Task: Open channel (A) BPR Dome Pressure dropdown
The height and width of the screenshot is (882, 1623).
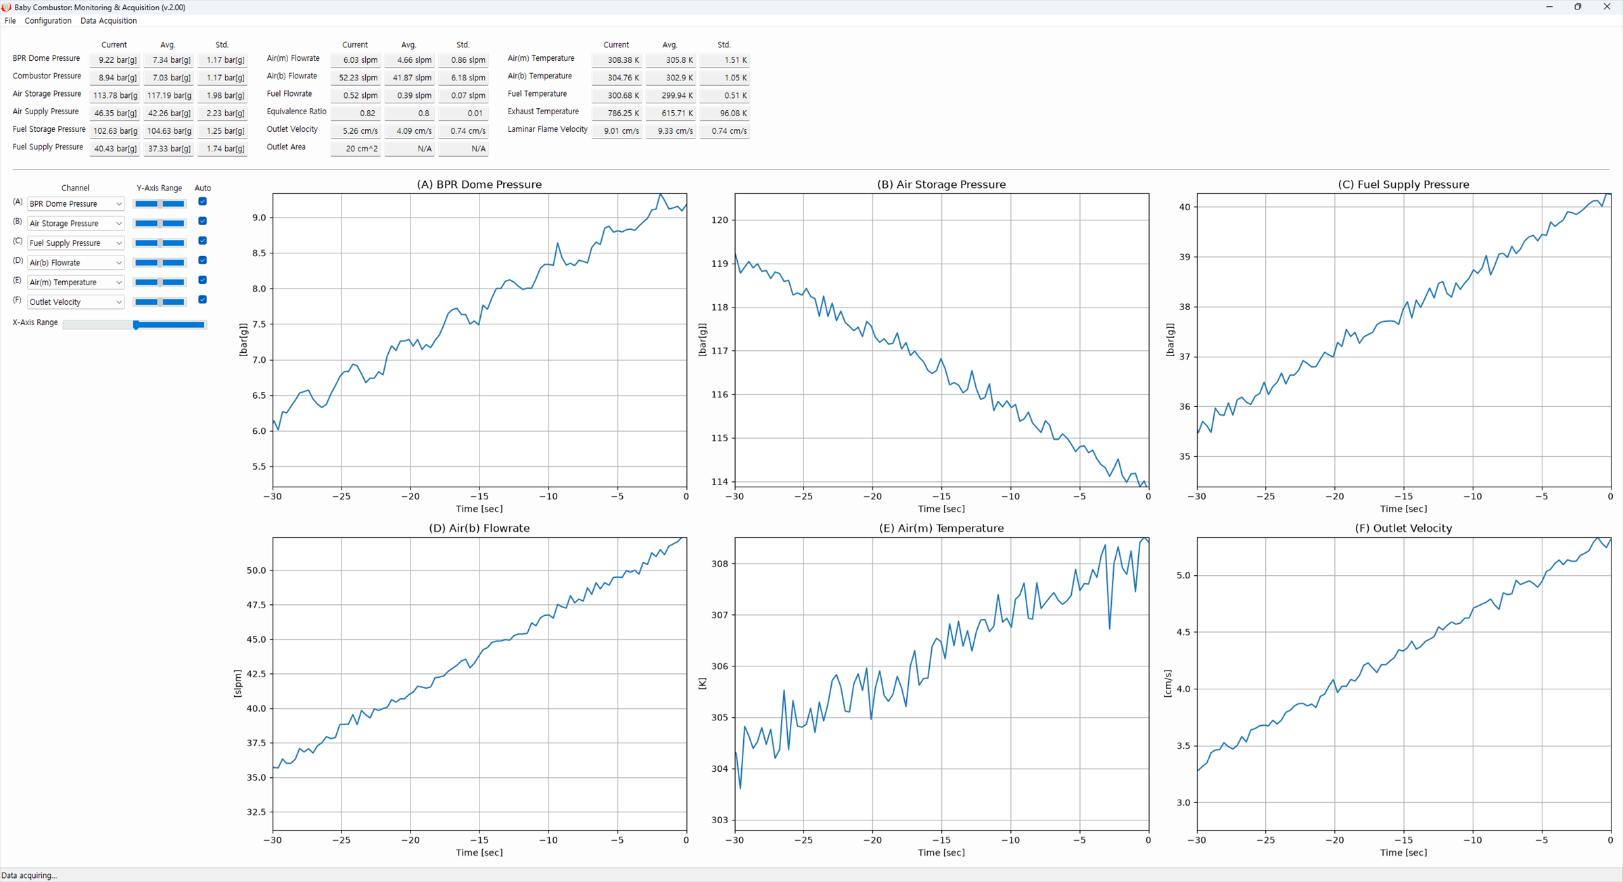Action: coord(76,203)
